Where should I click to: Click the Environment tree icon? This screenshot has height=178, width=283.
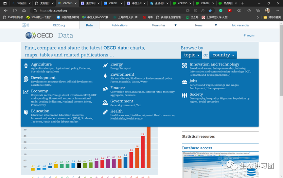coord(105,76)
